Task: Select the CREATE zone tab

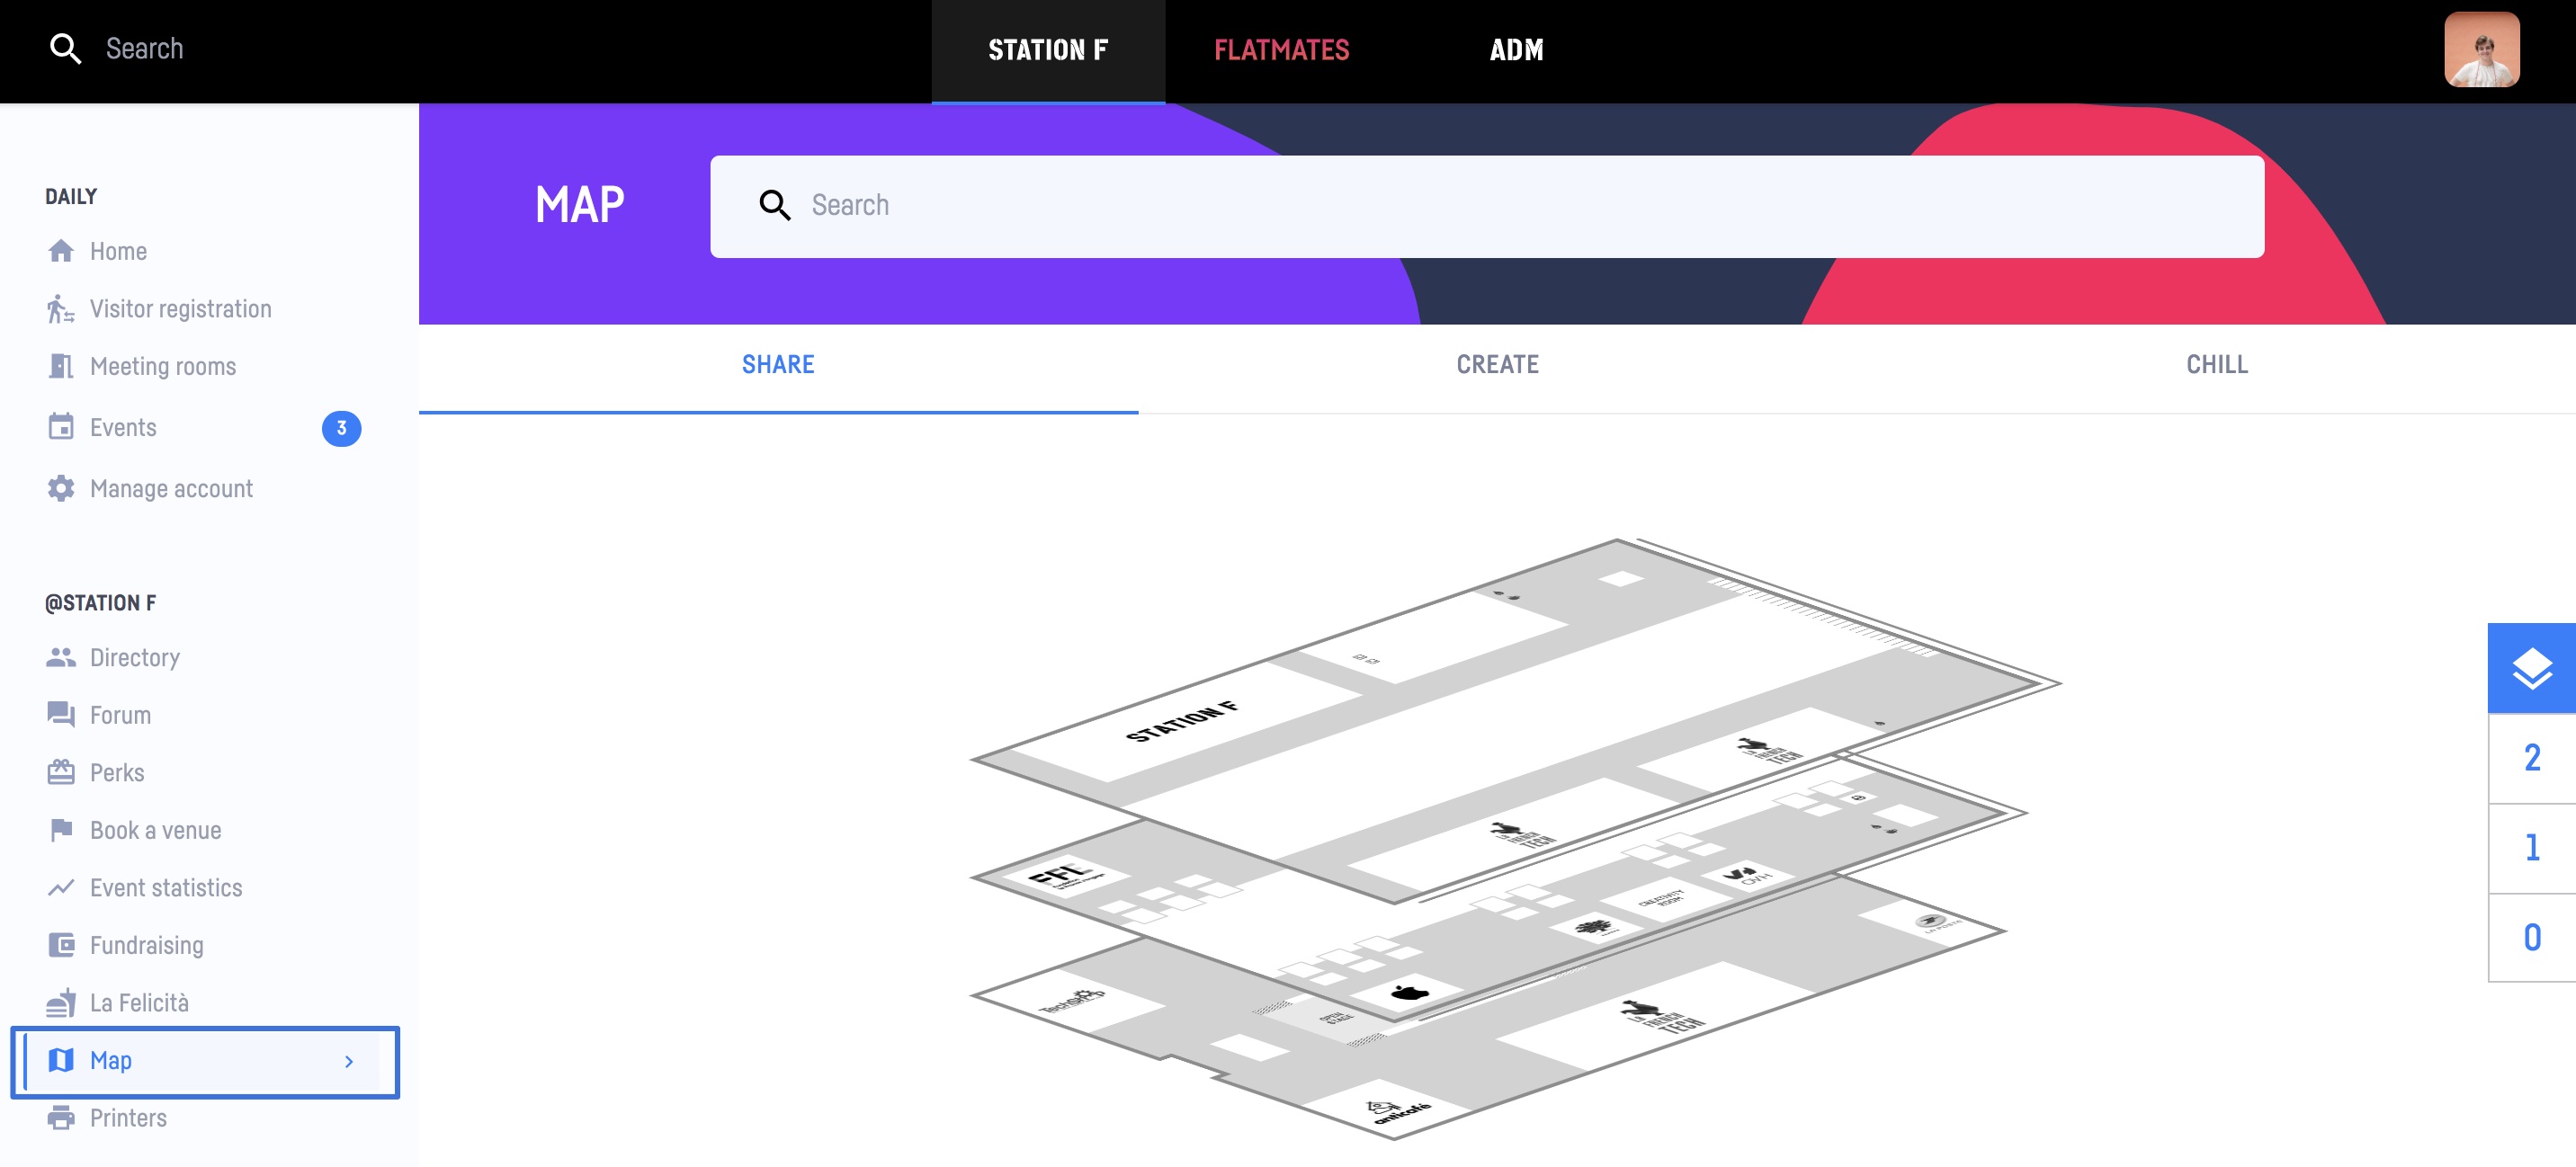Action: click(1497, 365)
